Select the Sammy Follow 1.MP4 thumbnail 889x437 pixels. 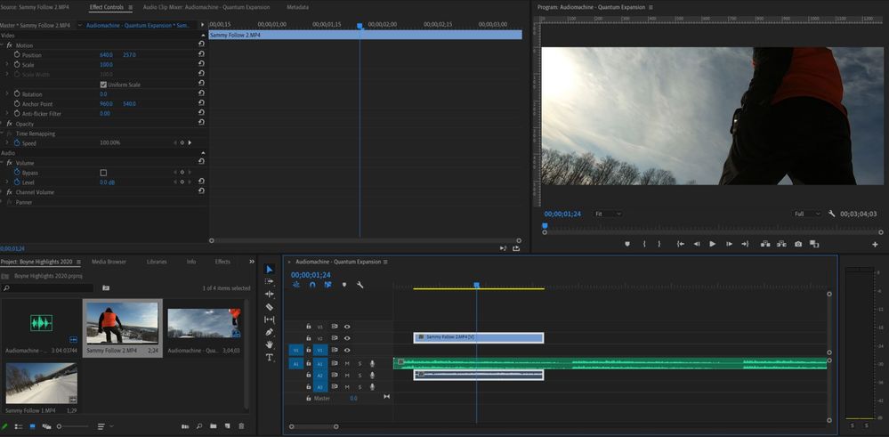41,384
